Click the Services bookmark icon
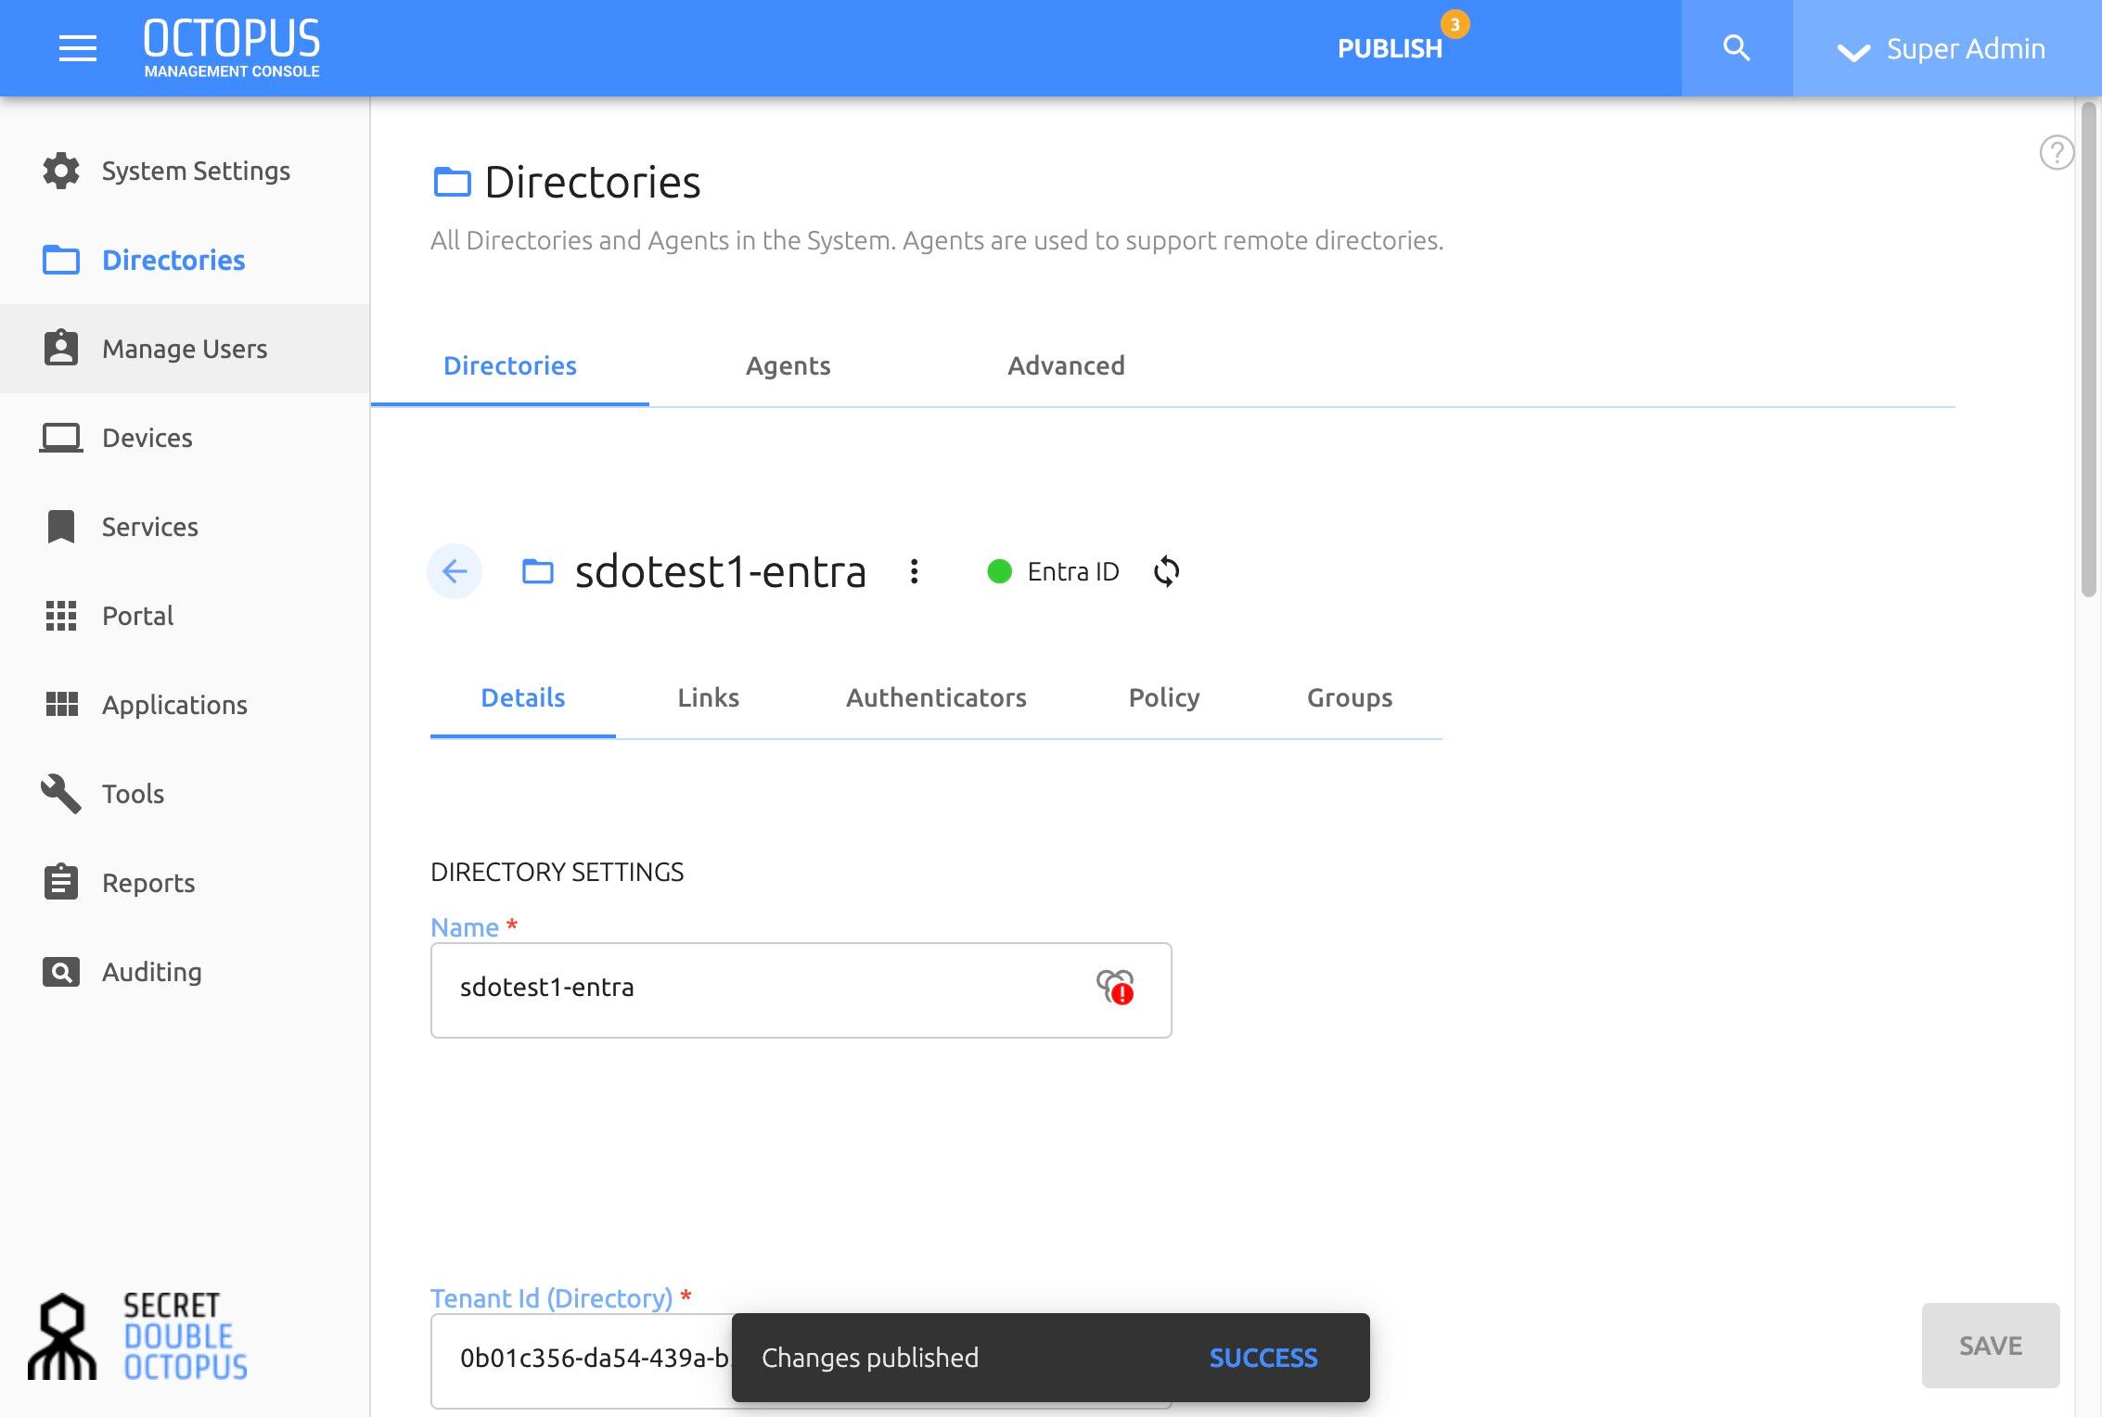This screenshot has width=2102, height=1417. (x=61, y=527)
